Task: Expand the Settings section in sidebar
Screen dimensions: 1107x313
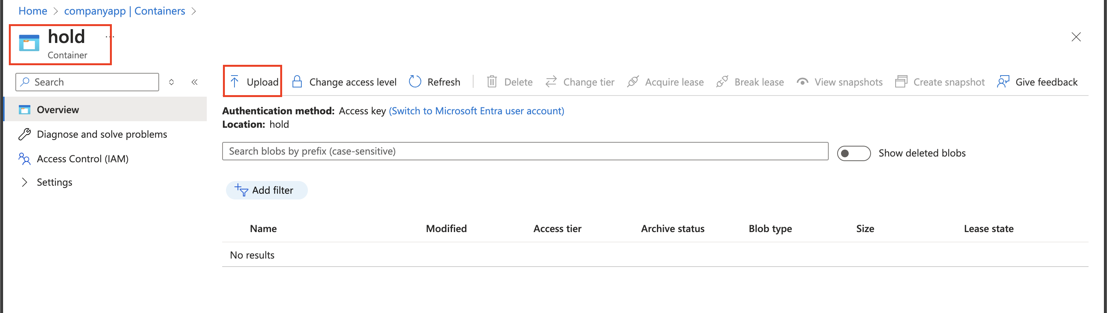Action: click(25, 182)
